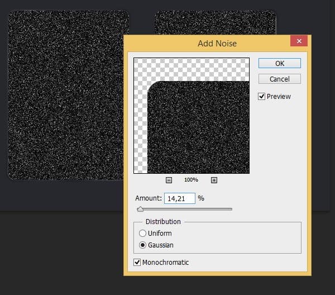
Task: Zoom in the noise preview
Action: tap(214, 180)
